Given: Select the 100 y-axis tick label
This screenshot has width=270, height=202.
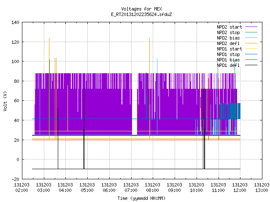Looking at the screenshot, I should click(15, 61).
